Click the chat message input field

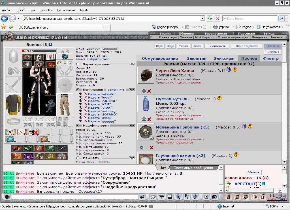75,197
